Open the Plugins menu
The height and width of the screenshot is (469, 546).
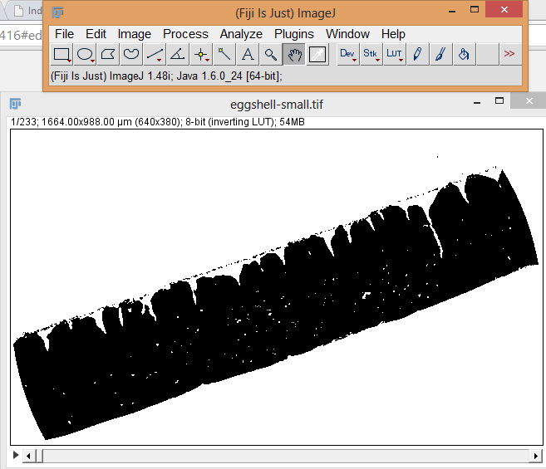(x=294, y=34)
